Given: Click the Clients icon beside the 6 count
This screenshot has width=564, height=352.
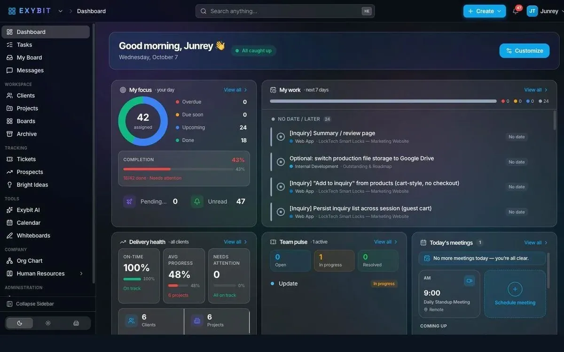Looking at the screenshot, I should 131,321.
